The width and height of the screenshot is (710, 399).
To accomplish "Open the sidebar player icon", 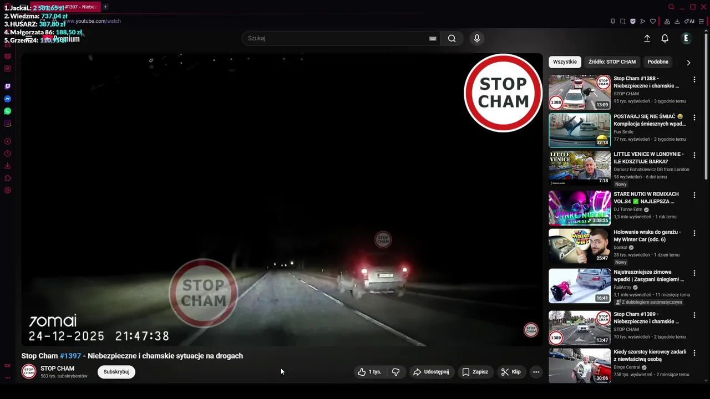I will tap(8, 141).
